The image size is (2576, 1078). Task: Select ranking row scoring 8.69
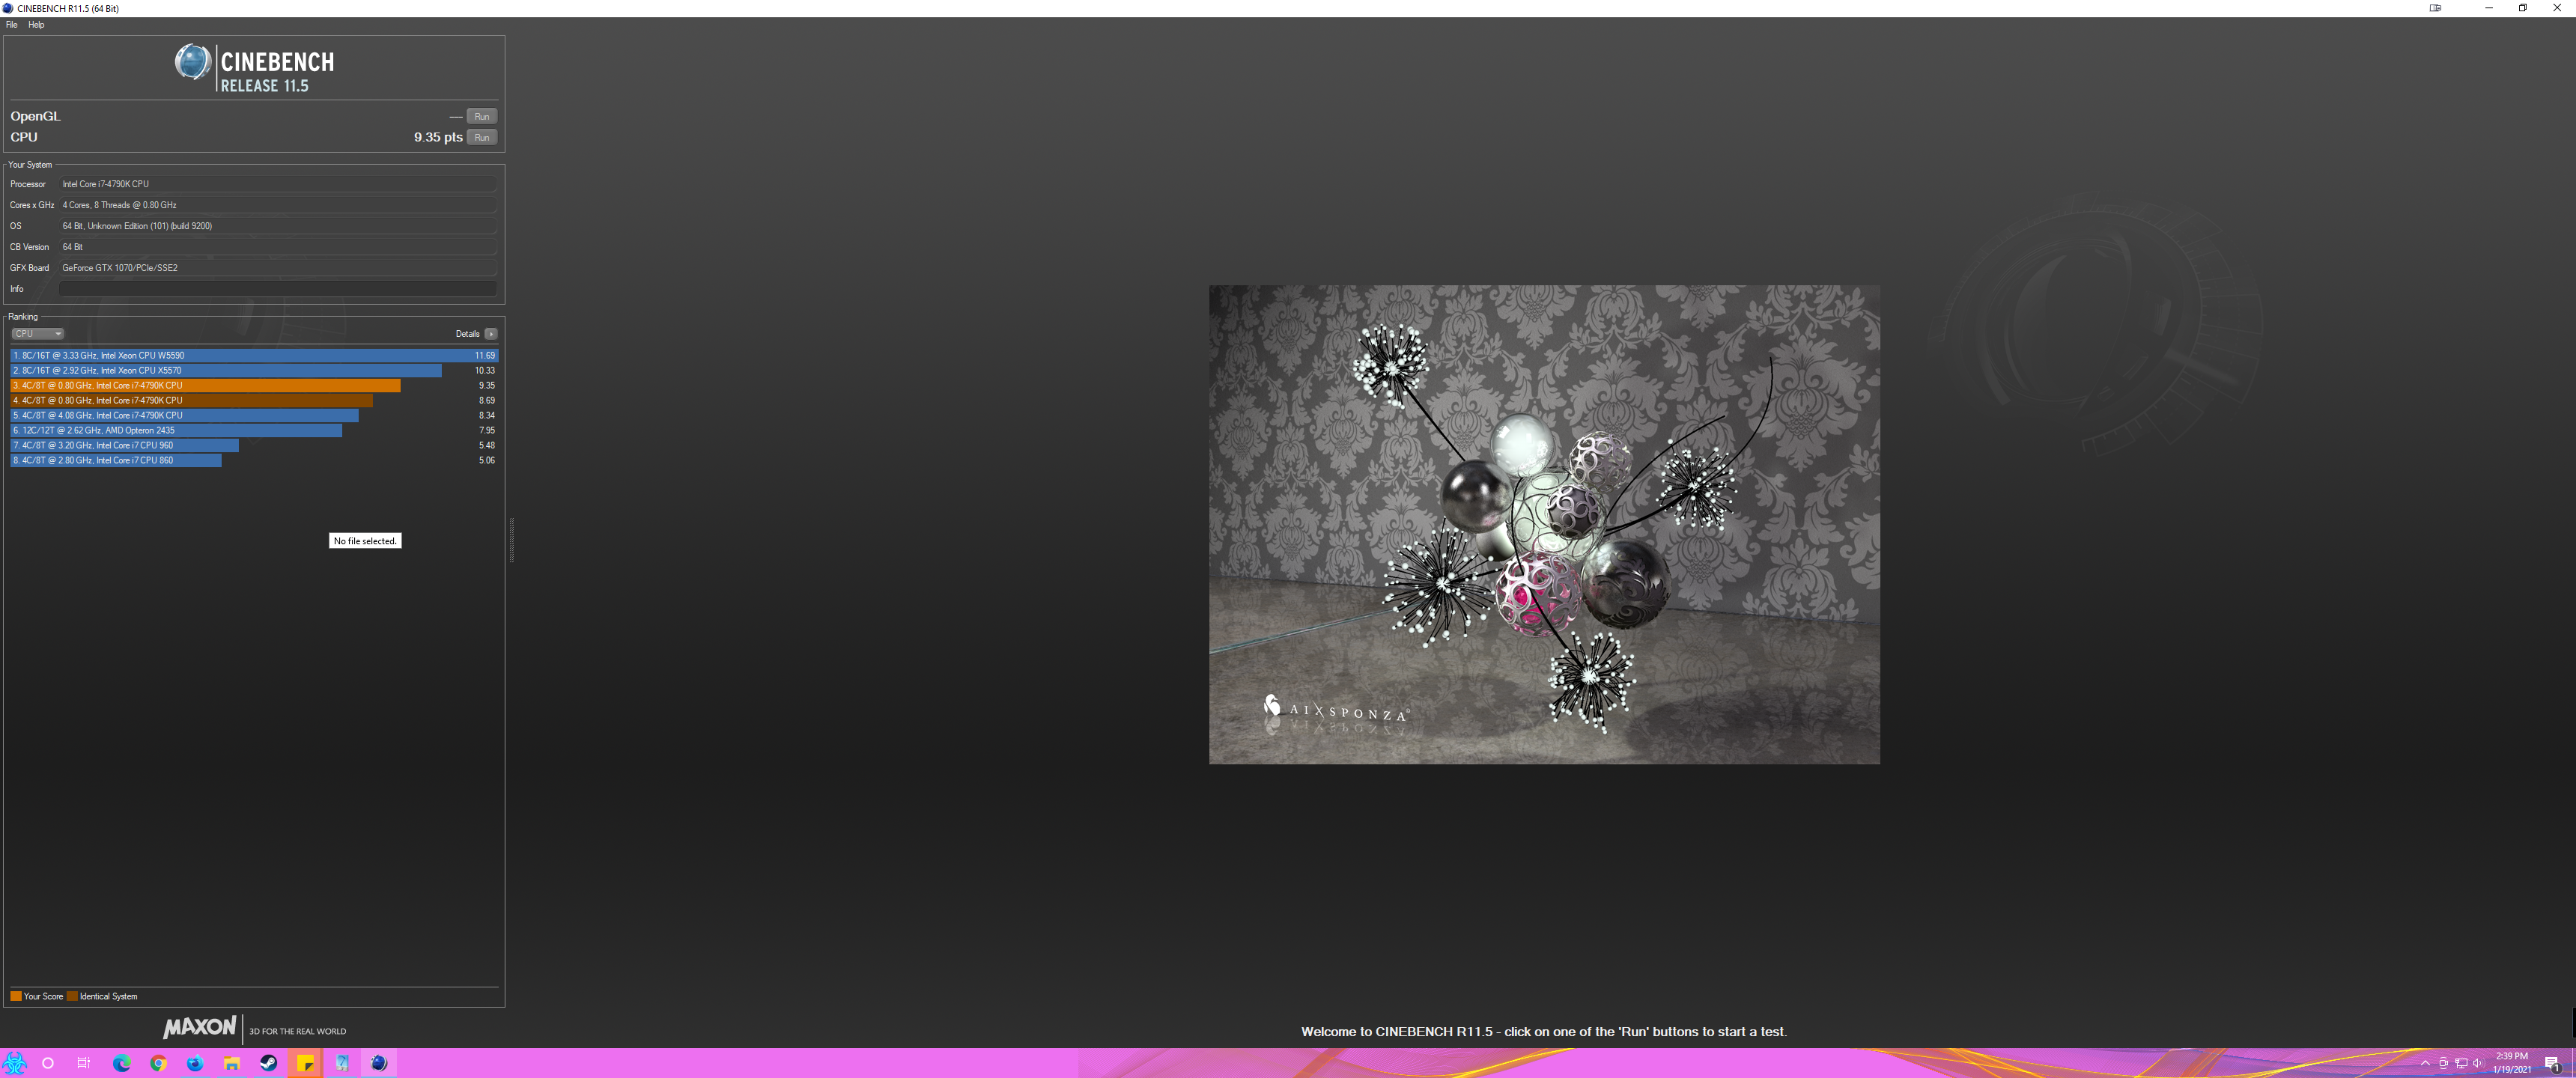click(254, 400)
